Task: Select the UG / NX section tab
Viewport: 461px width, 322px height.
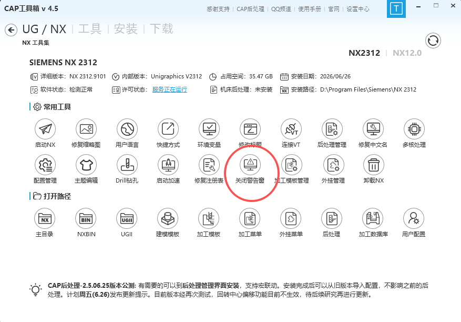Action: [44, 29]
